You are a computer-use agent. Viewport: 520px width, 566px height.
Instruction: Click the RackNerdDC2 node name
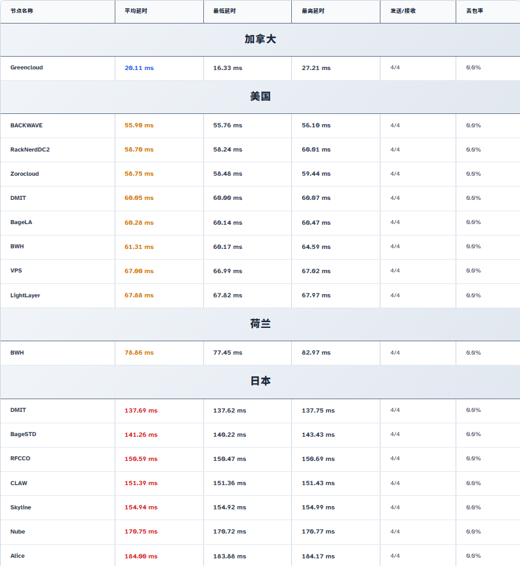click(30, 150)
